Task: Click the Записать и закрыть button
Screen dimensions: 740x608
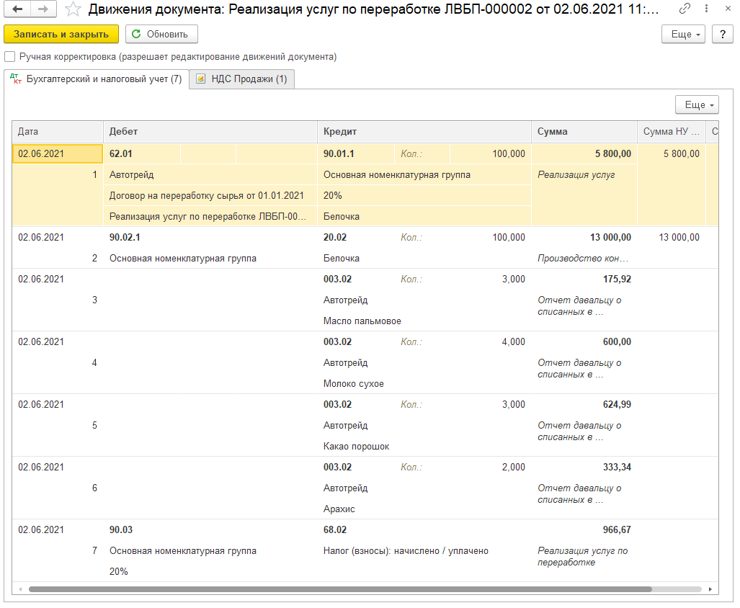Action: [61, 34]
